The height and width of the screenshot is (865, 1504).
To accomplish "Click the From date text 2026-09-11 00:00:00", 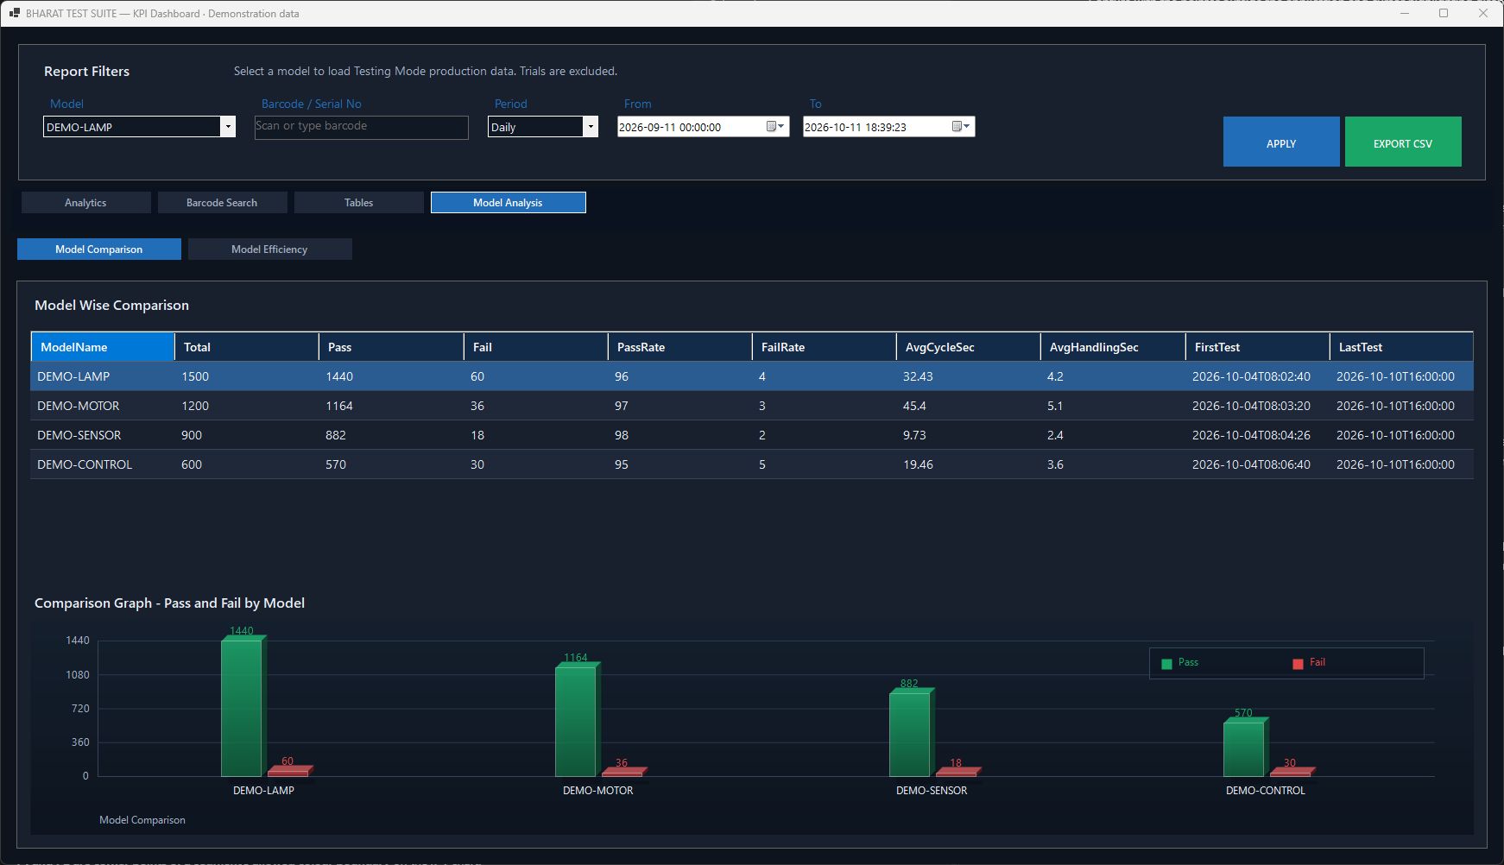I will (670, 127).
